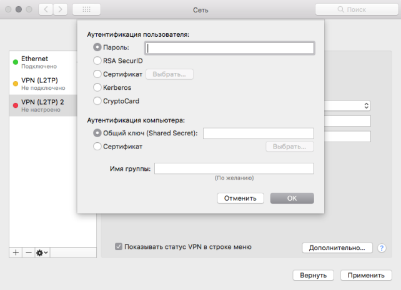The width and height of the screenshot is (401, 290).
Task: Click the Пароль password input field
Action: coord(229,47)
